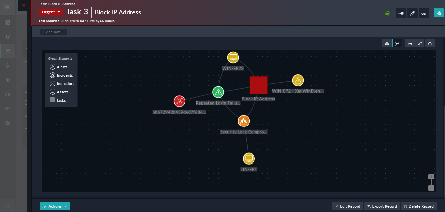Viewport: 445px width, 212px height.
Task: Fit graph to width using the spacing icon
Action: tap(410, 43)
